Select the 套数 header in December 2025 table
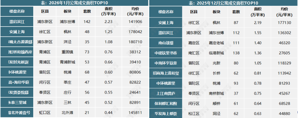 236,12
